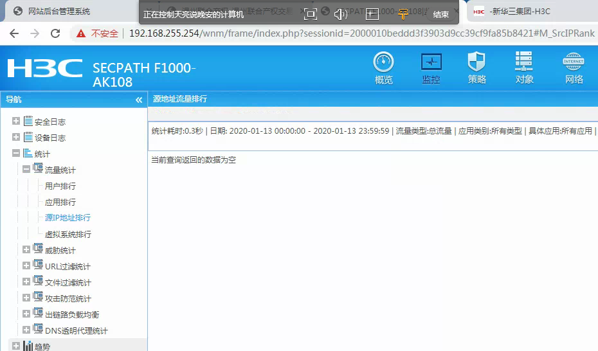Open the 攻击防范统计 label
Viewport: 598px width, 351px height.
click(68, 298)
